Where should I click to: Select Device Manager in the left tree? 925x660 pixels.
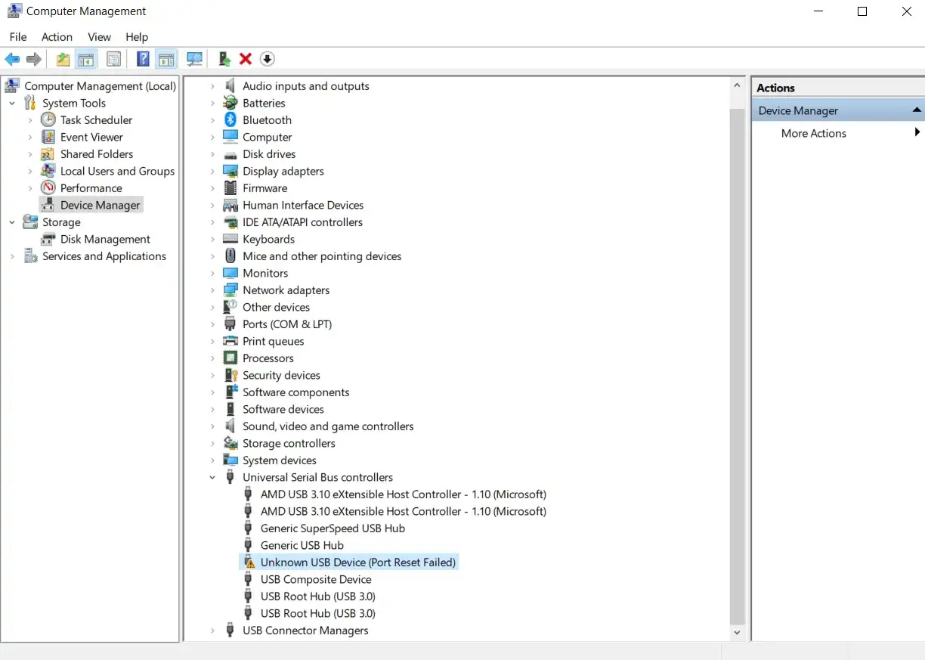coord(100,205)
